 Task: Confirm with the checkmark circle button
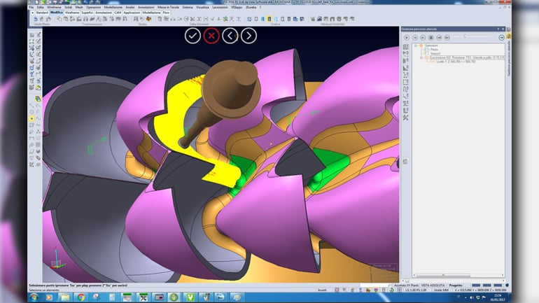pos(192,35)
